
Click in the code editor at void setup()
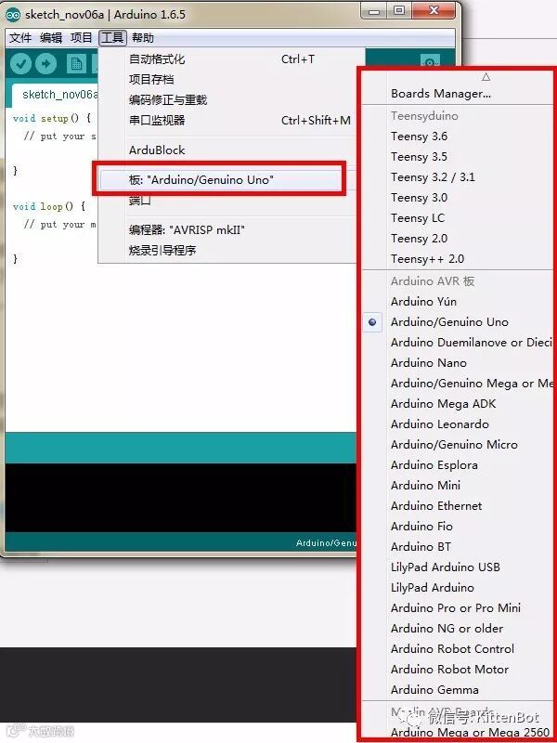tap(52, 118)
